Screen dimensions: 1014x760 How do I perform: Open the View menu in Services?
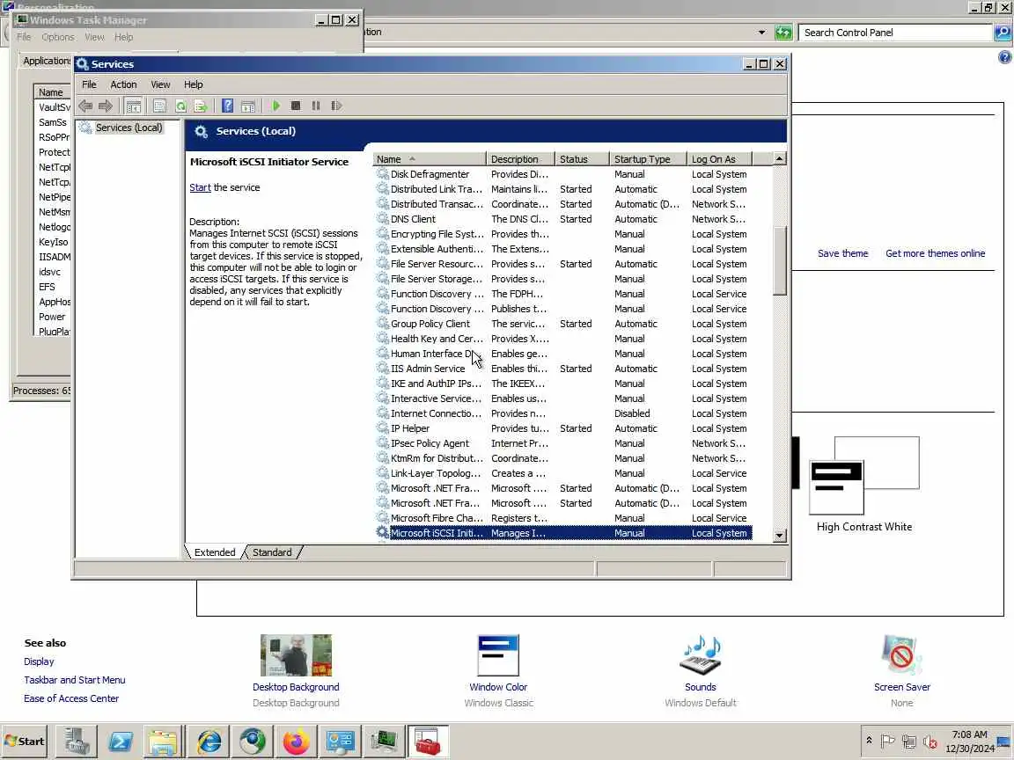pyautogui.click(x=160, y=84)
